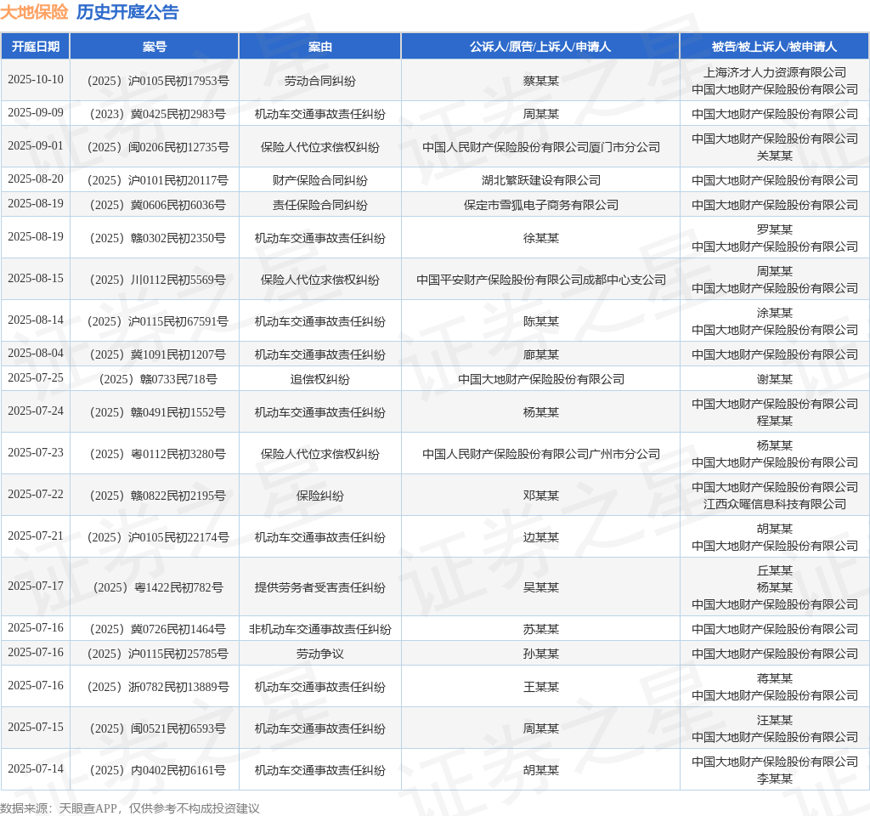Select case number (2025)赣0302民初2350号
Screen dimensions: 870x816
click(158, 239)
